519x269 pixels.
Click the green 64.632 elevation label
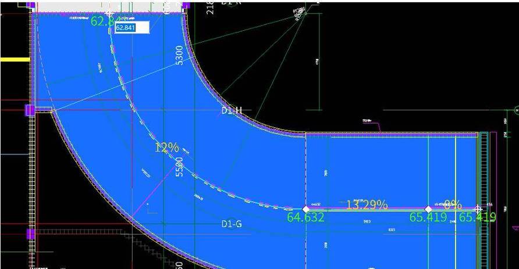coord(305,217)
